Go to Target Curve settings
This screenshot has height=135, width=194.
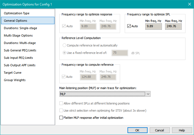tap(28, 73)
